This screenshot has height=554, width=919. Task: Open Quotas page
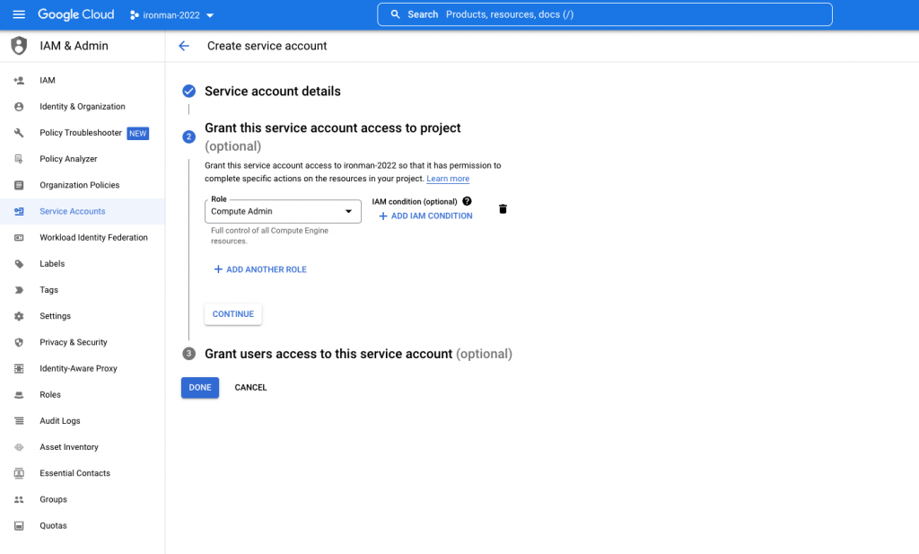[53, 526]
